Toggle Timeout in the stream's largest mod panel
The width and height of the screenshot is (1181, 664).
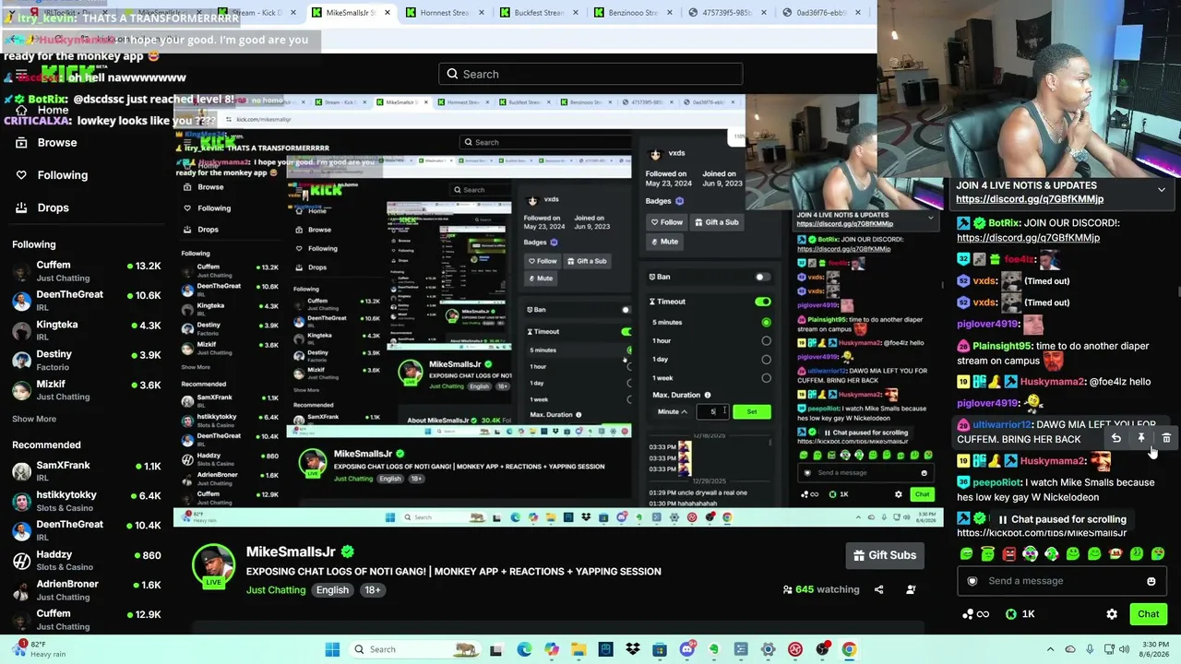(762, 302)
